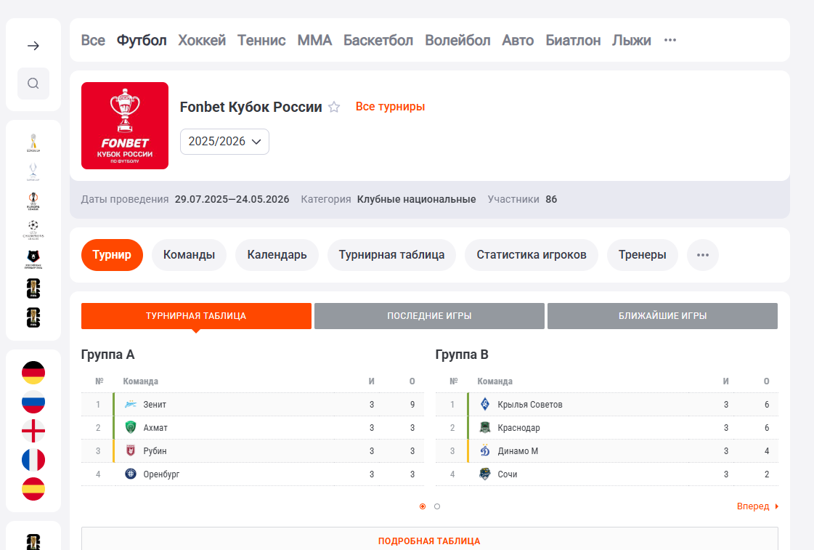
Task: Select the Russia flag icon
Action: [x=33, y=402]
